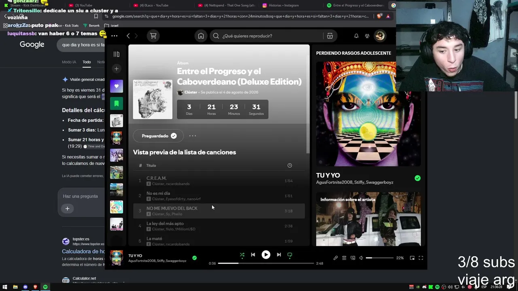Select track La ley del más apto

click(x=219, y=226)
